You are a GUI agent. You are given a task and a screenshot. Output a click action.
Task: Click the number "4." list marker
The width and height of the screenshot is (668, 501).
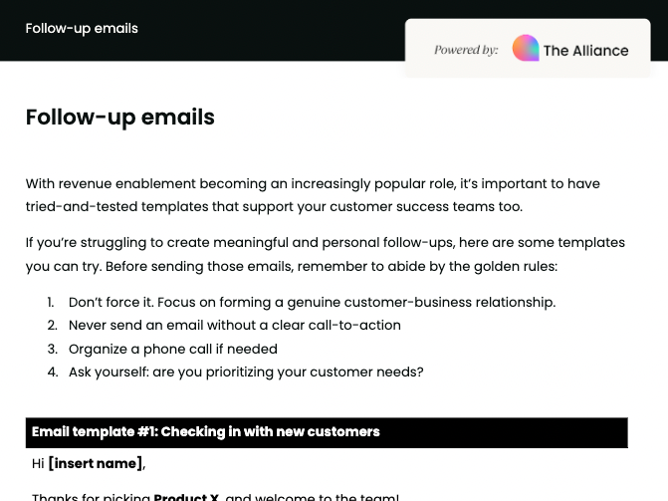[x=52, y=372]
